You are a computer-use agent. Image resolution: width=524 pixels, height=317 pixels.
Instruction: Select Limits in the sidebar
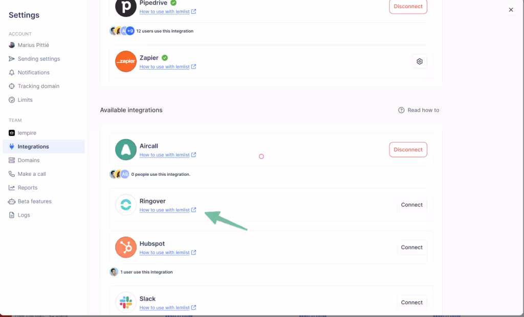click(x=25, y=100)
